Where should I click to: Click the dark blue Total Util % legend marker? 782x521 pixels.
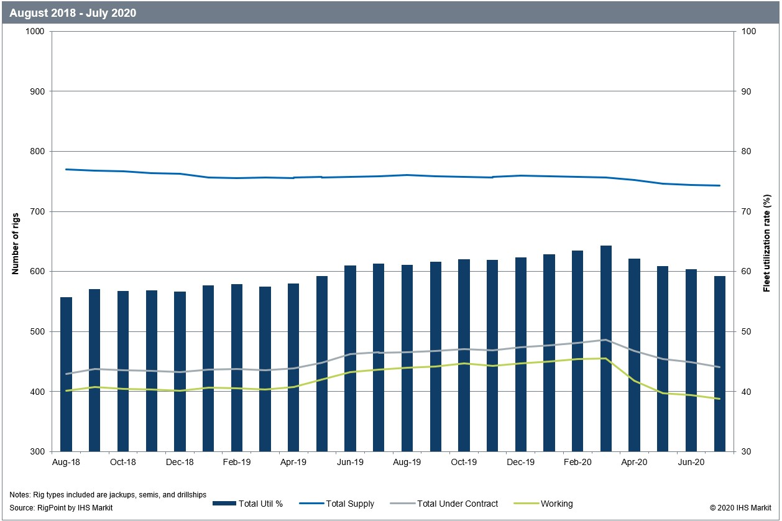[224, 504]
